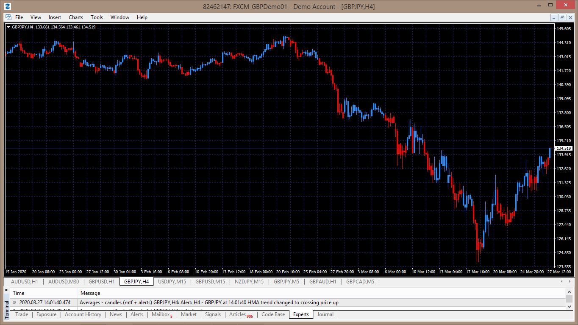The width and height of the screenshot is (578, 325).
Task: Open the Code Base tab
Action: point(273,314)
